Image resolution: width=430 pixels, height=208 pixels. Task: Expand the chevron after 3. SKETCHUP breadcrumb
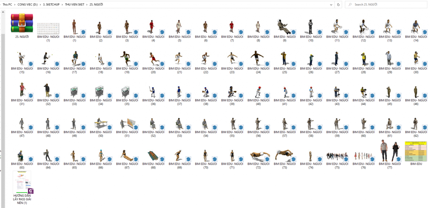coord(62,5)
